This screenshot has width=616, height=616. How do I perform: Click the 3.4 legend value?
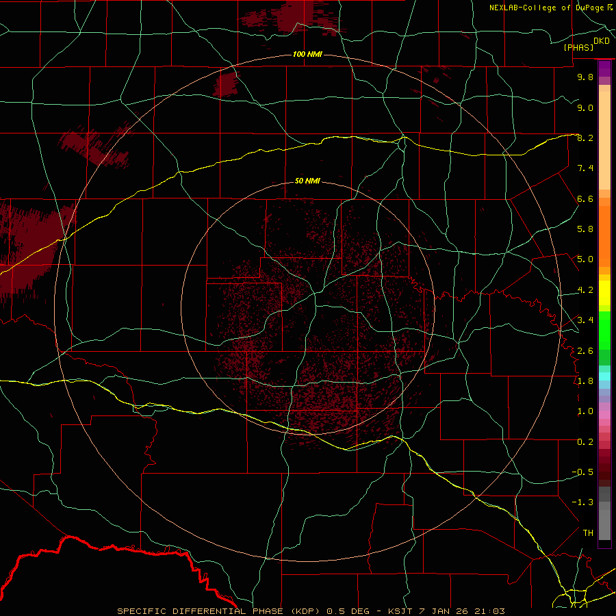(x=585, y=320)
